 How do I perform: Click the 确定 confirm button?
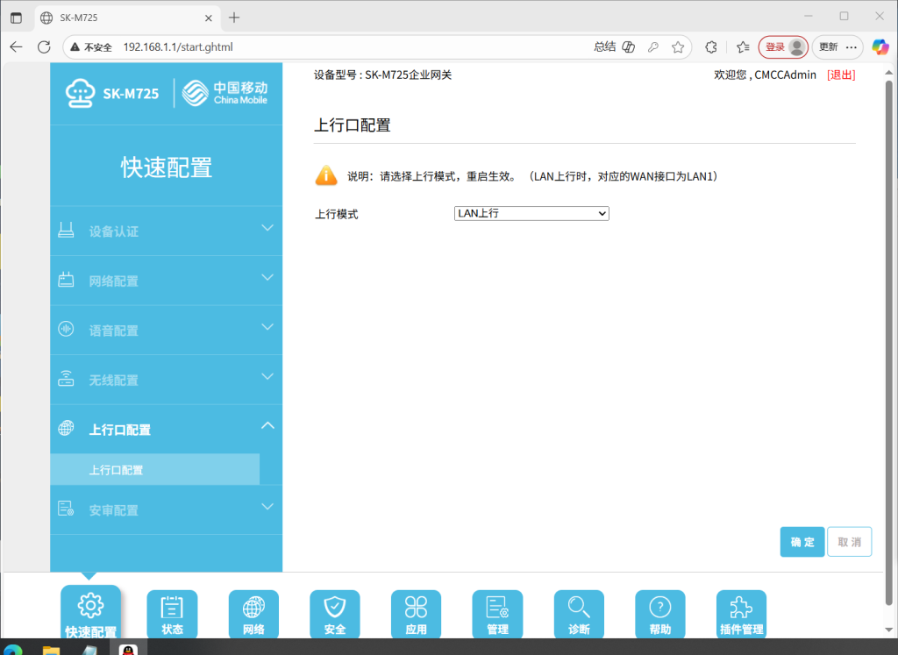coord(802,542)
